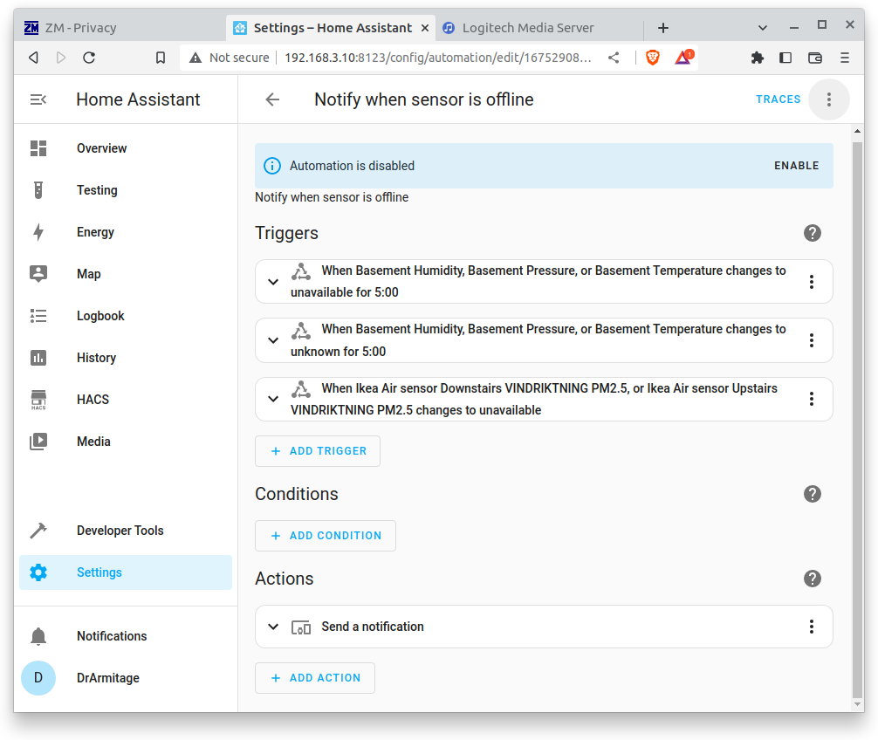The image size is (878, 740).
Task: Click the Notifications bell icon
Action: pyautogui.click(x=38, y=636)
